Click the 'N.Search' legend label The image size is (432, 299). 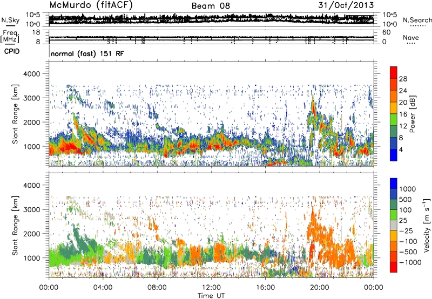click(x=417, y=20)
